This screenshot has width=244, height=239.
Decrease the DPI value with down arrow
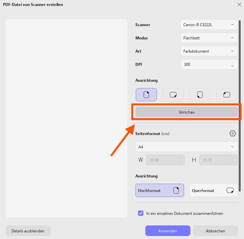(232, 66)
